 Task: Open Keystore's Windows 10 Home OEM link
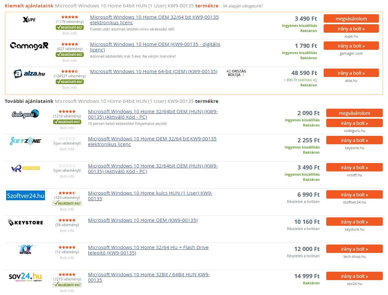(143, 220)
